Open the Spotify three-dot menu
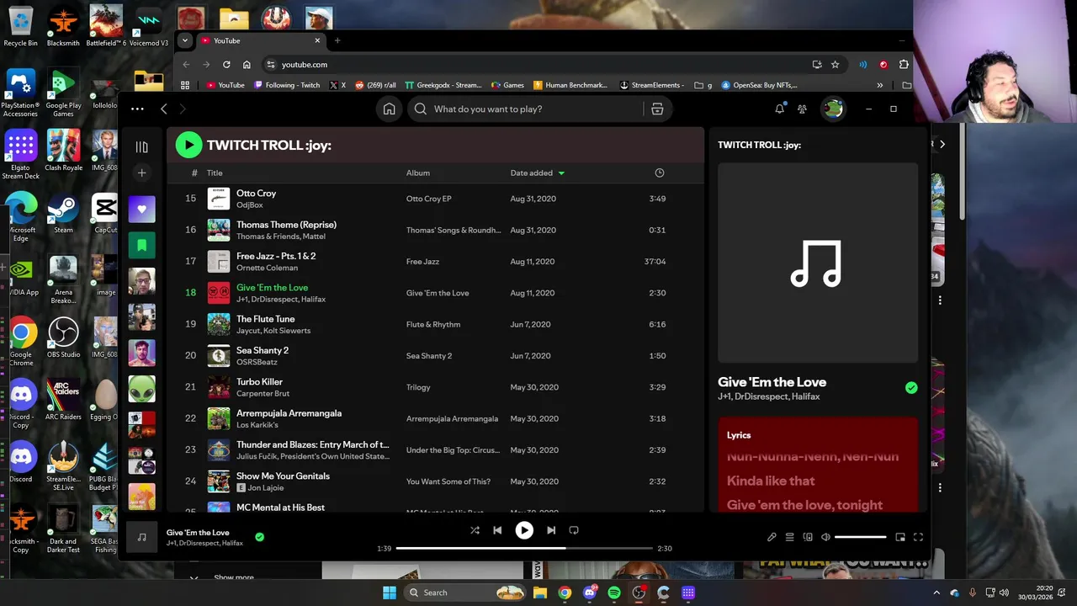Image resolution: width=1077 pixels, height=606 pixels. click(x=137, y=109)
